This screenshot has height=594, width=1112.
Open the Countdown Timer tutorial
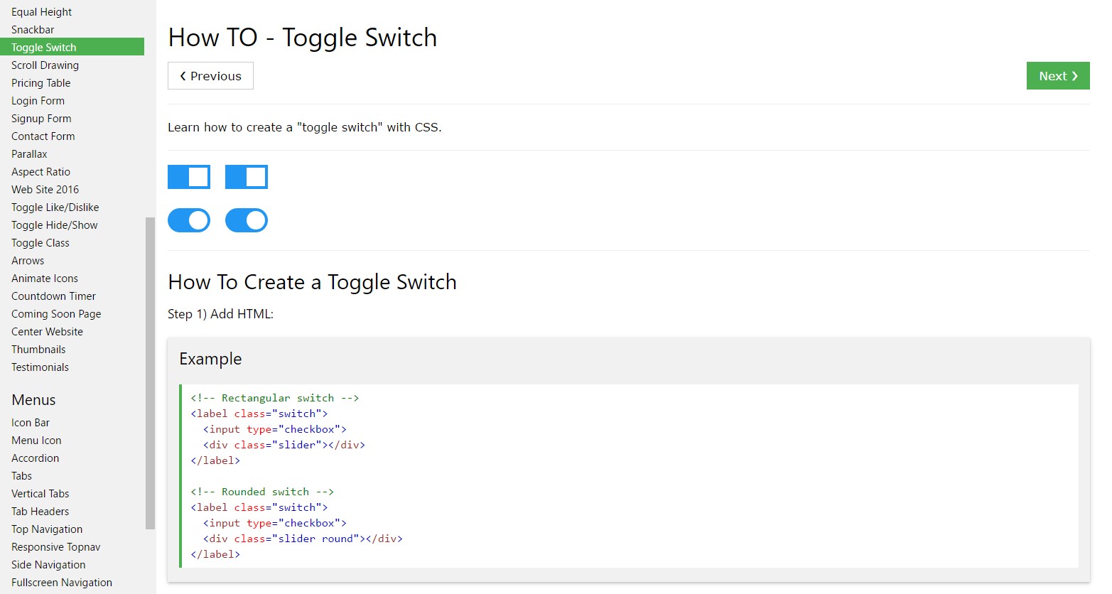click(x=53, y=296)
